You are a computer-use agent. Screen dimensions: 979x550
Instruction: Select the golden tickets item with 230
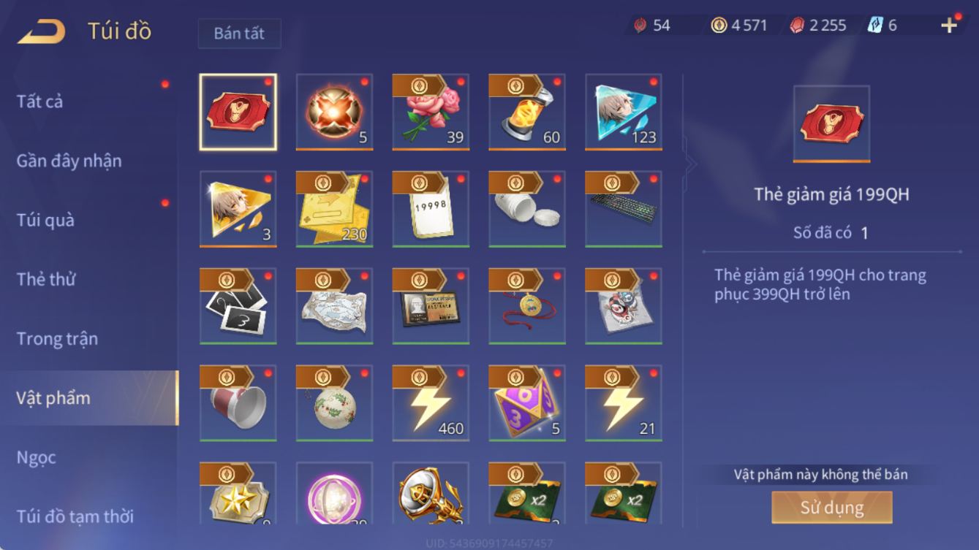[334, 209]
